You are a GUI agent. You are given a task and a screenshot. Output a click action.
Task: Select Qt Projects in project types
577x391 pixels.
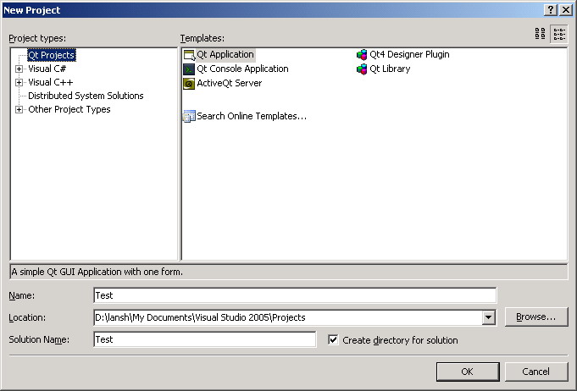pos(52,55)
